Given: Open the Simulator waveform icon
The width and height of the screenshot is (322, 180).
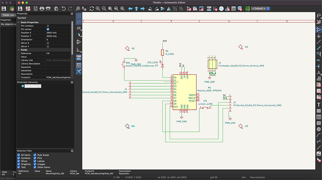Looking at the screenshot, I should (x=221, y=9).
